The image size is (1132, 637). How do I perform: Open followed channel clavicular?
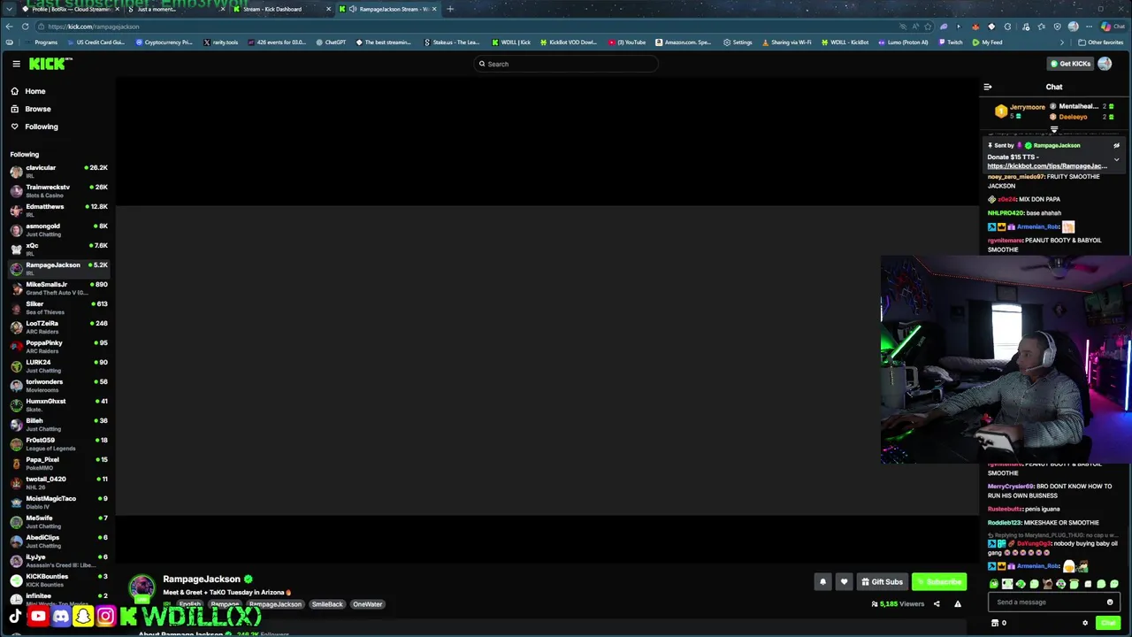tap(58, 172)
